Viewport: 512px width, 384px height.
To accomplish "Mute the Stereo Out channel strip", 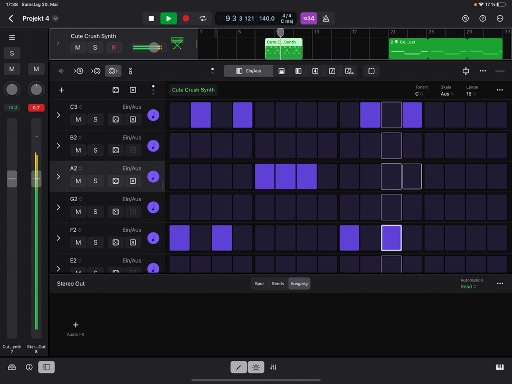I will point(36,69).
